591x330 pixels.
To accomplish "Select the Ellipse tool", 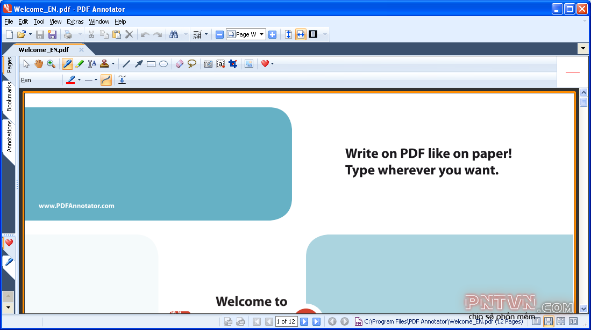I will coord(163,64).
